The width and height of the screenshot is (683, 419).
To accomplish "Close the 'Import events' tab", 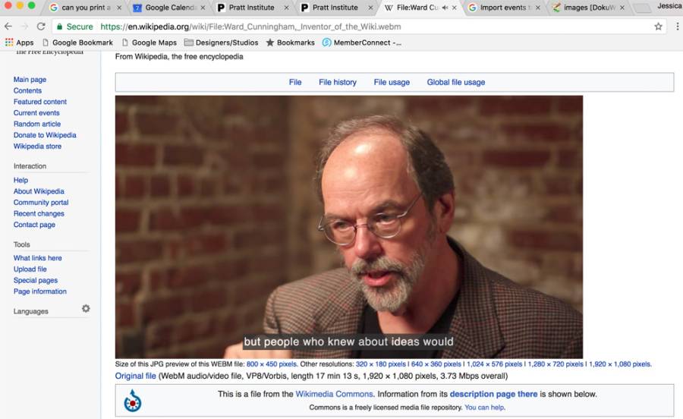I will (x=538, y=8).
